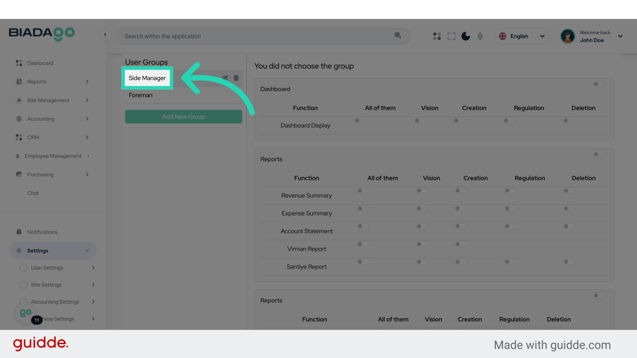
Task: Click the apps grid icon in the header
Action: click(437, 36)
